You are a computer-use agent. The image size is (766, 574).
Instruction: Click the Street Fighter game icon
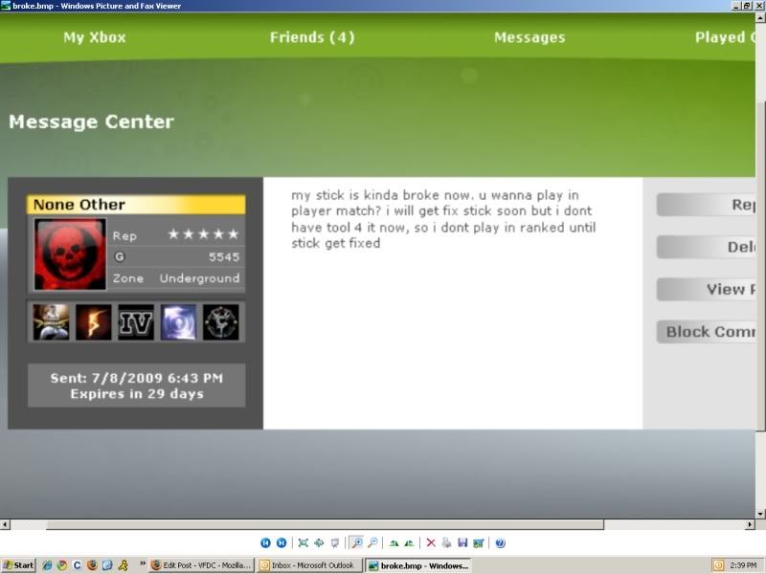click(51, 322)
